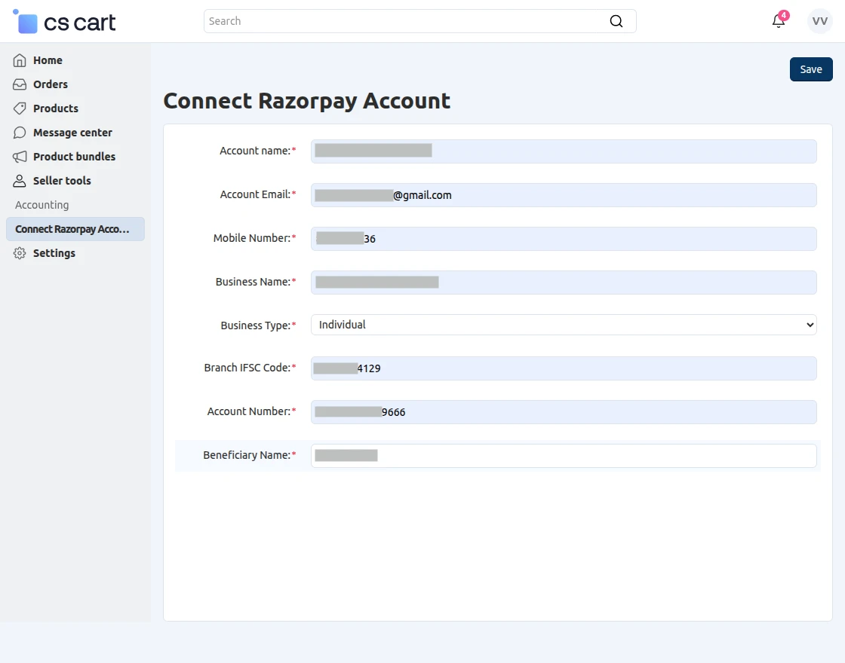Click the Home icon in sidebar
Viewport: 845px width, 663px height.
[x=19, y=60]
